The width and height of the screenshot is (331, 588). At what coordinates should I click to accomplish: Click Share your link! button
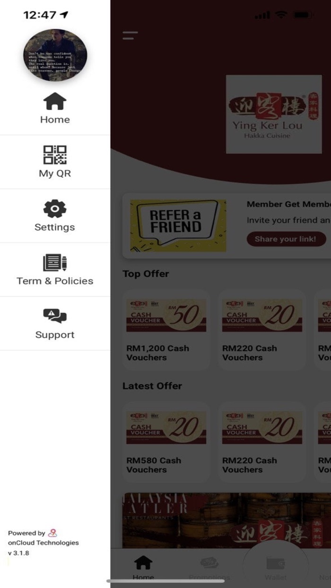point(286,239)
